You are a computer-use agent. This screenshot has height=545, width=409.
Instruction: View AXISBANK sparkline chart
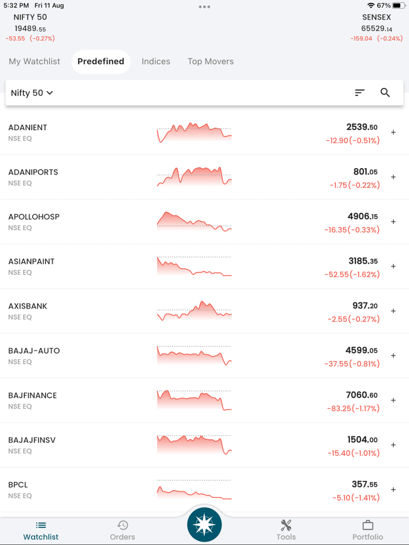[x=194, y=311]
